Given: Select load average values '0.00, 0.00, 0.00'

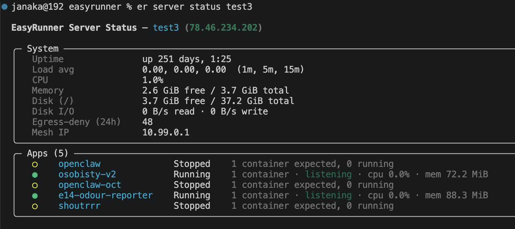Looking at the screenshot, I should pos(184,70).
